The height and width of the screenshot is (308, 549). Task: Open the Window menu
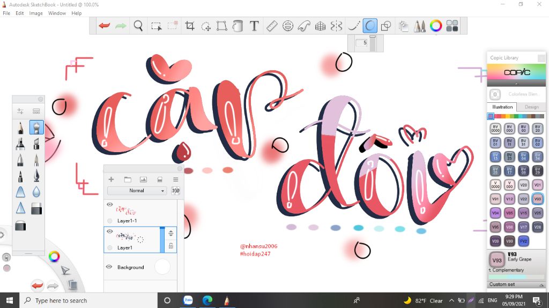[57, 13]
